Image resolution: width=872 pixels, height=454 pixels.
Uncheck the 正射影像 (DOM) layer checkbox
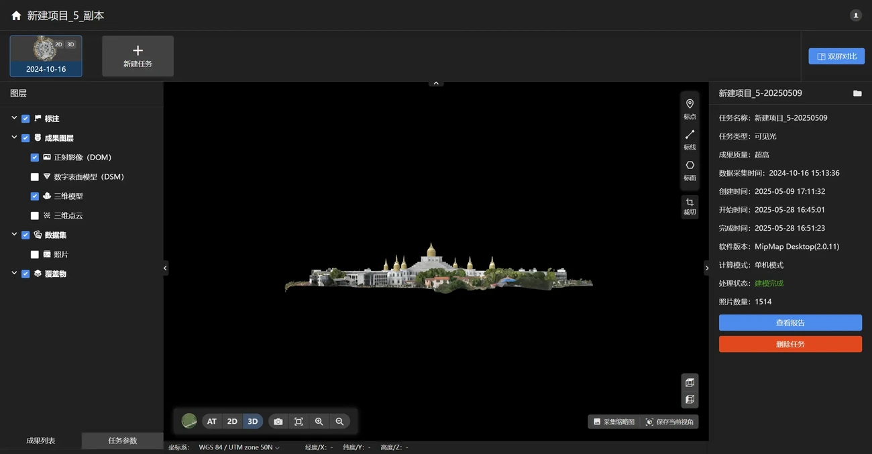pyautogui.click(x=35, y=158)
